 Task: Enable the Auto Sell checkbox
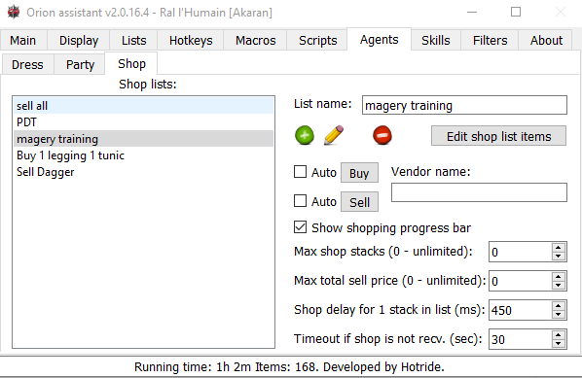[x=300, y=201]
